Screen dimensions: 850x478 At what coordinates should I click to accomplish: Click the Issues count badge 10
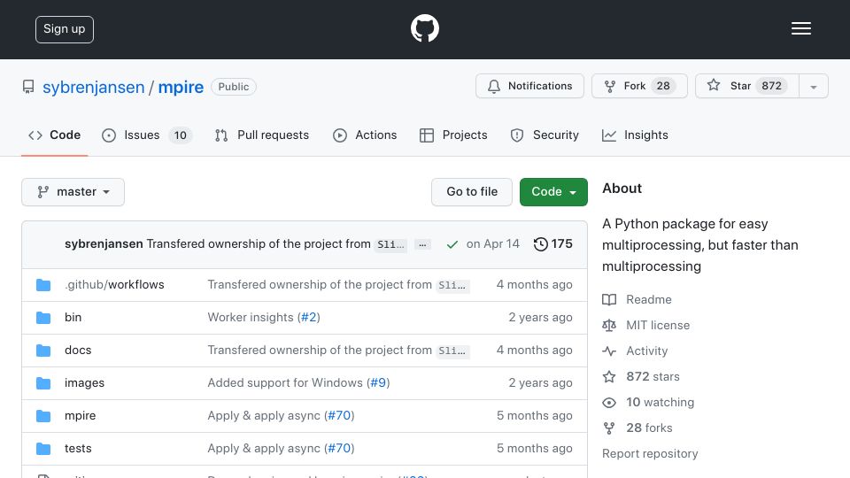[x=181, y=135]
